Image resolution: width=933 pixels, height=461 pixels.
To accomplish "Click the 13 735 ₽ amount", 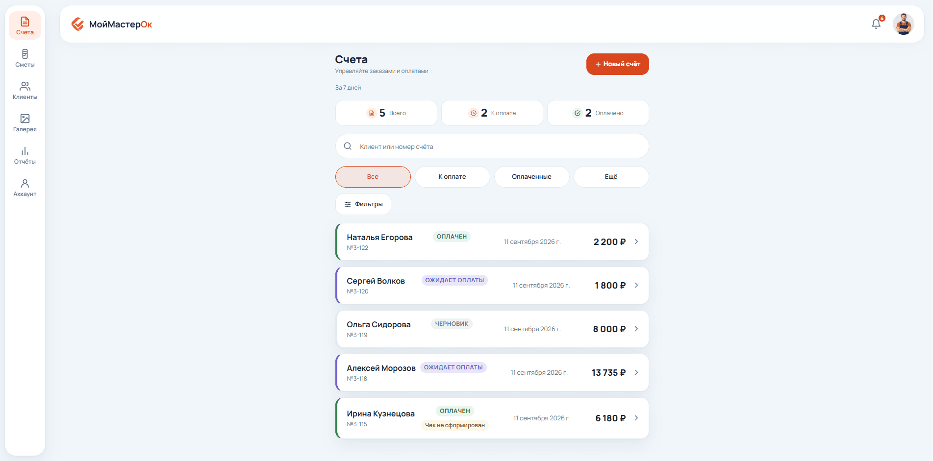I will [x=608, y=373].
